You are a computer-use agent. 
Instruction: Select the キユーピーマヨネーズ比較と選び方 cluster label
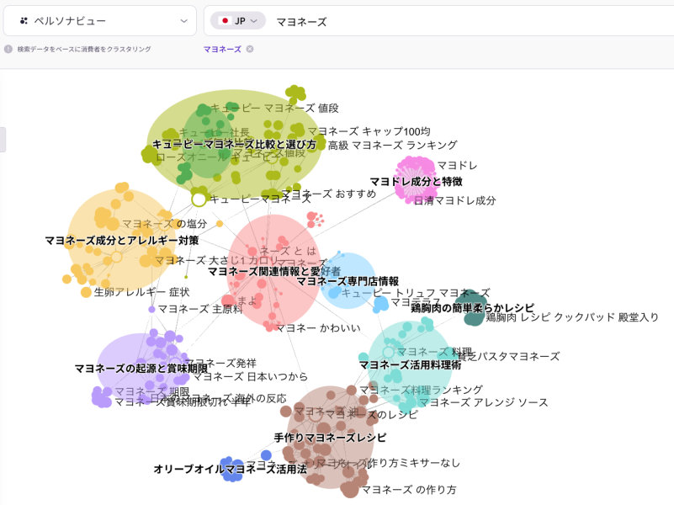(x=236, y=144)
